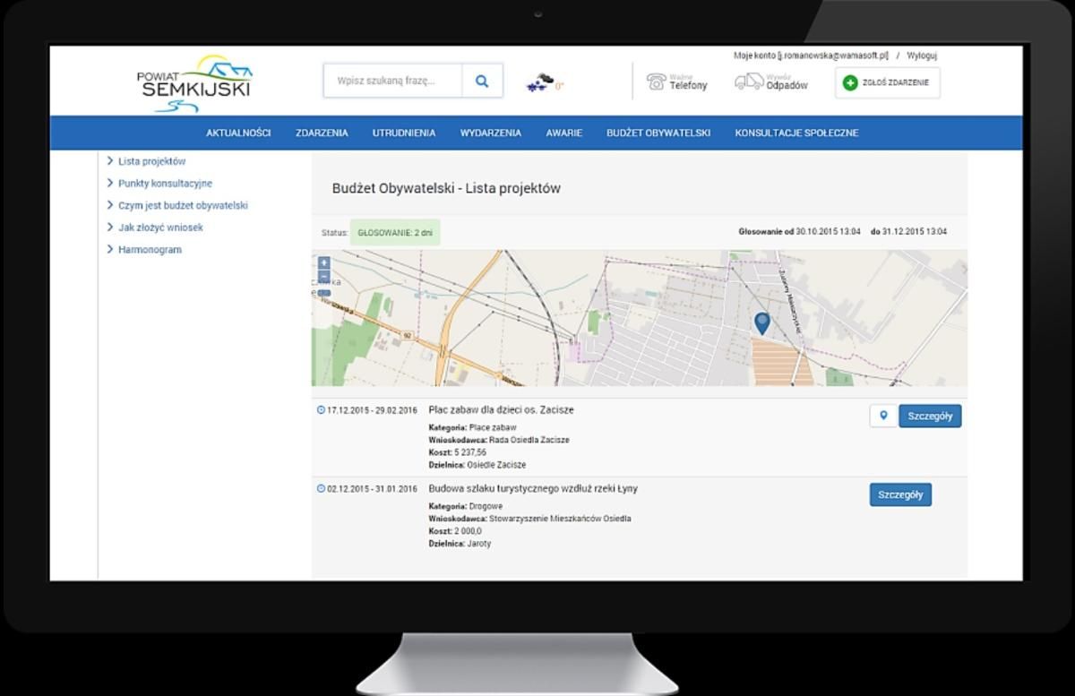
Task: Click the search magnifier icon button
Action: pyautogui.click(x=482, y=81)
